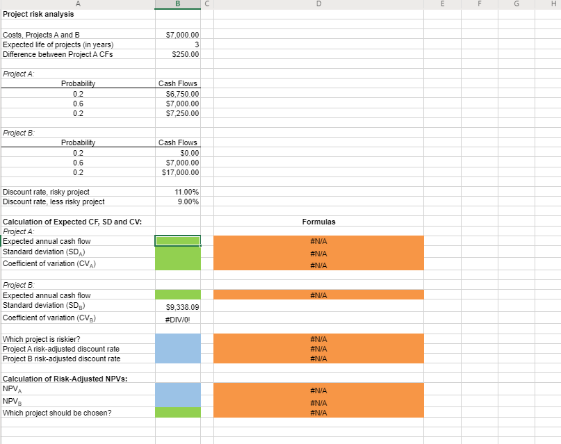The height and width of the screenshot is (444, 561).
Task: Click #N/A formula for Project A risk-adjusted rate
Action: coord(319,349)
